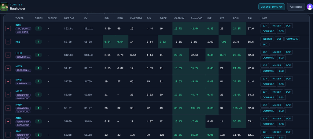Screen dimensions: 313x139
Task: Open the KSS ticker link
Action: coord(18,42)
